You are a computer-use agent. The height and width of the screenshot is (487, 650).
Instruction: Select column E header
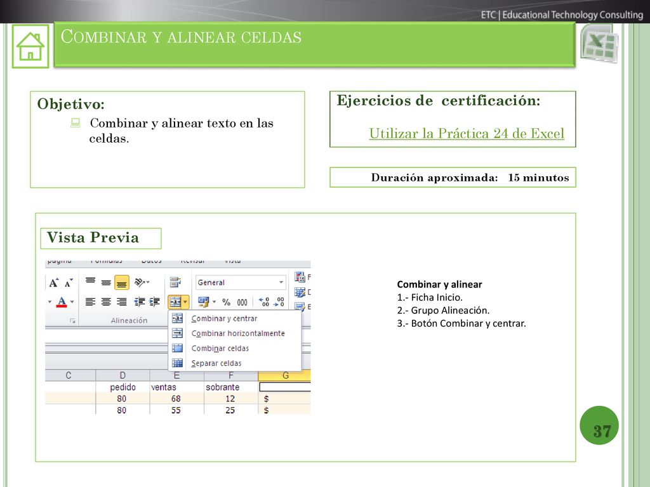pos(176,375)
